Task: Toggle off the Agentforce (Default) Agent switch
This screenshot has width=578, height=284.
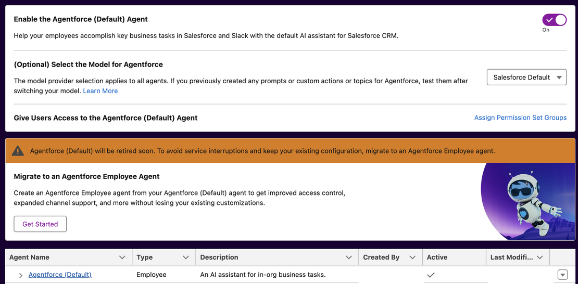Action: 554,20
